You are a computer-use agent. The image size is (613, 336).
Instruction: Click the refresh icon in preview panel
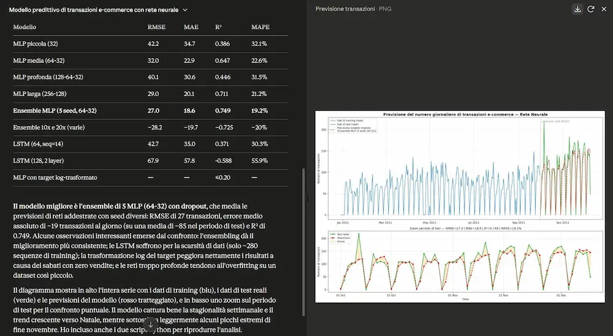click(x=591, y=9)
